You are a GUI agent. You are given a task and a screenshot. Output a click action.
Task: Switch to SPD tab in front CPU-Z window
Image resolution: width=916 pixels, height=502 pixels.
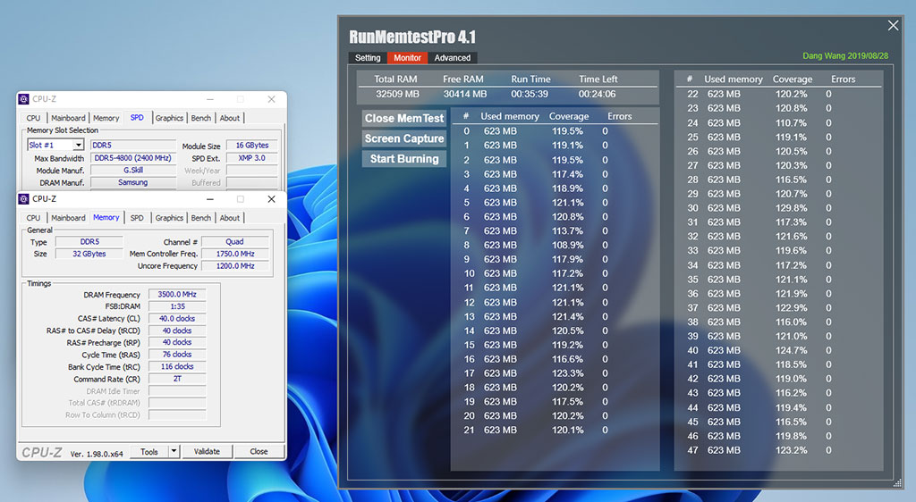pos(137,217)
